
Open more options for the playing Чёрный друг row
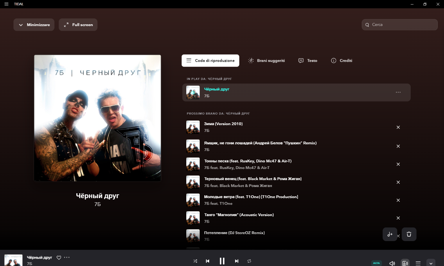click(398, 92)
